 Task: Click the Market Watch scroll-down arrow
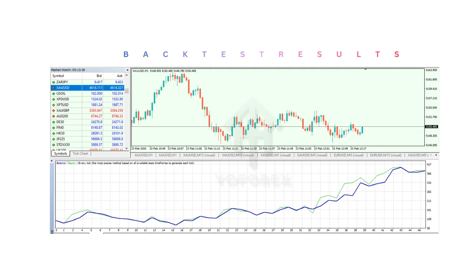click(127, 148)
